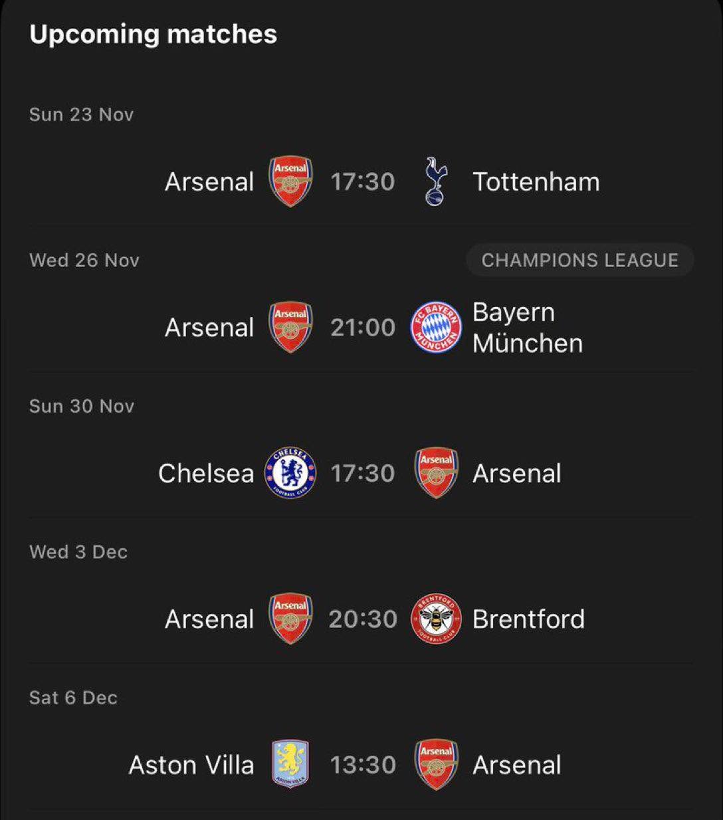Select the Aston Villa team name
723x820 pixels.
pyautogui.click(x=191, y=765)
